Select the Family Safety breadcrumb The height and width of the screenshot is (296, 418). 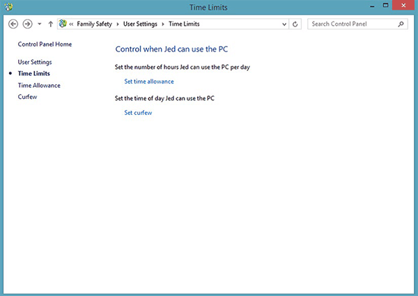pos(94,24)
